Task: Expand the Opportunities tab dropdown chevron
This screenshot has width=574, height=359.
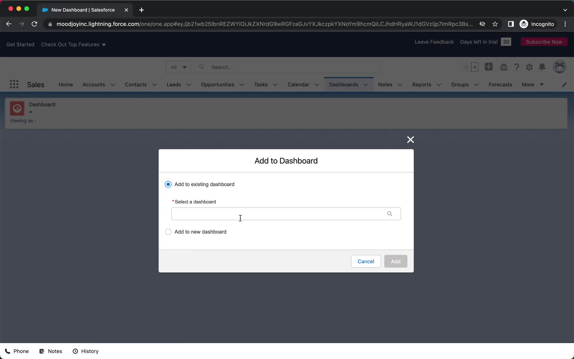Action: 242,85
